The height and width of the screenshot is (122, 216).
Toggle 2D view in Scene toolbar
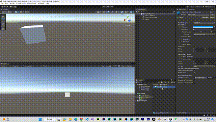click(x=104, y=12)
